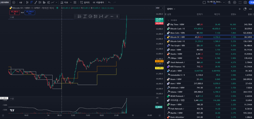
Task: Select the eraser or brush drawing tool icon
Action: pyautogui.click(x=106, y=16)
